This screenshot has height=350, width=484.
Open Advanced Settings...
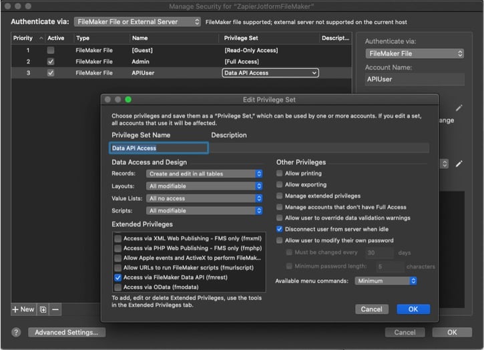click(x=67, y=333)
